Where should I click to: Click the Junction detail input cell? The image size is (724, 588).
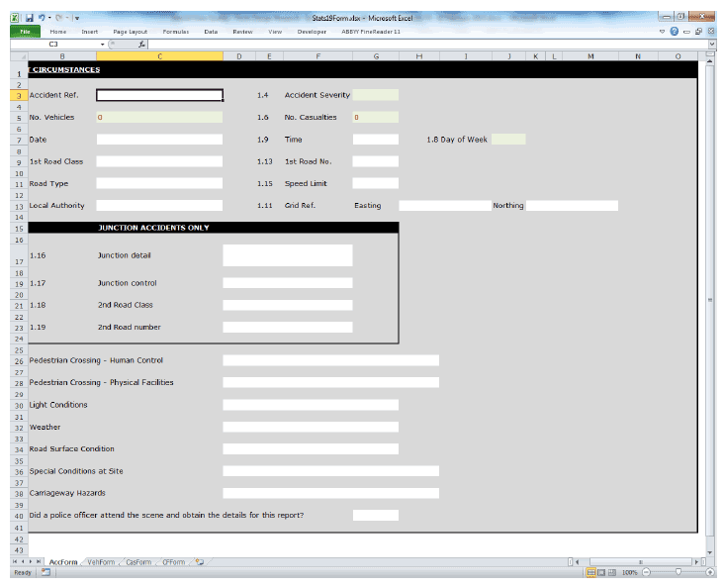click(287, 255)
